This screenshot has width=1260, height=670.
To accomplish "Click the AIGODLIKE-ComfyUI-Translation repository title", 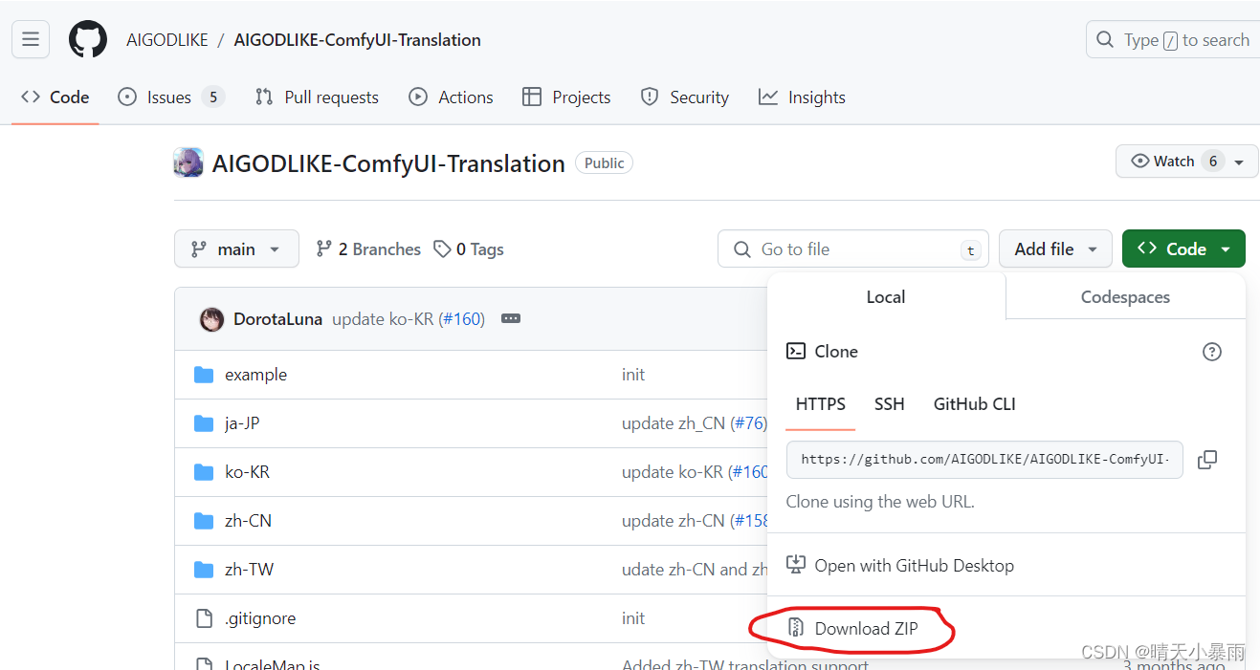I will point(388,163).
